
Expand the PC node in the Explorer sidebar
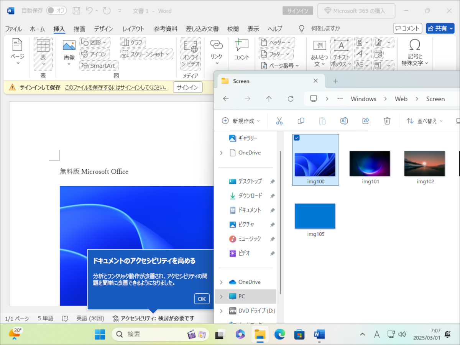coord(222,296)
